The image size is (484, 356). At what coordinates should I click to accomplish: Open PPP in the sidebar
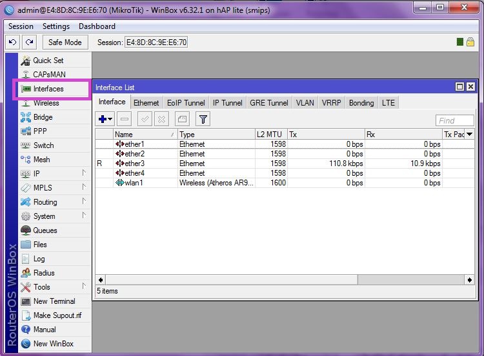54,131
